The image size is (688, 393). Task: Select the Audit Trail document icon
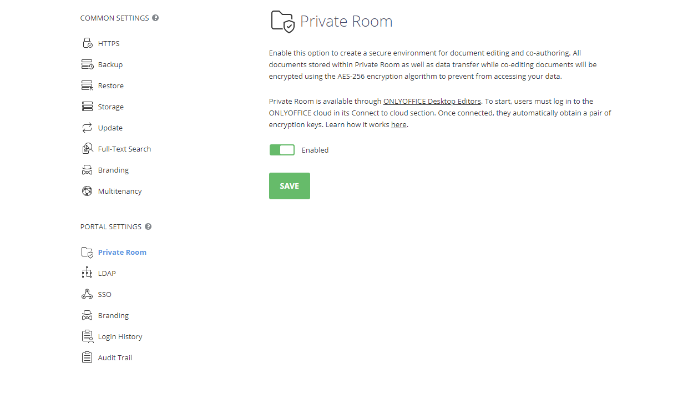87,357
